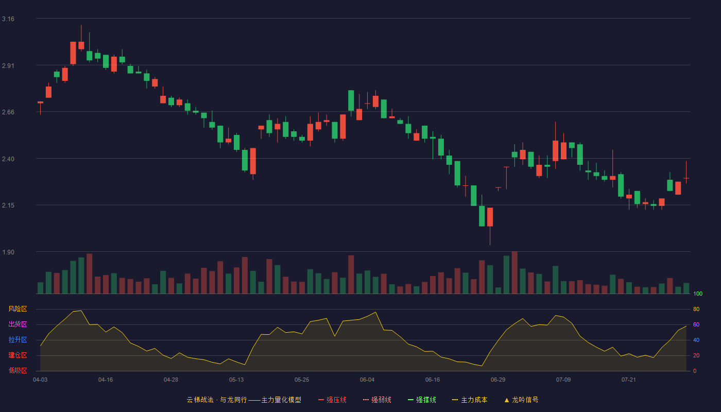This screenshot has width=721, height=412.
Task: Select the 2.40 price axis label
Action: 8,159
